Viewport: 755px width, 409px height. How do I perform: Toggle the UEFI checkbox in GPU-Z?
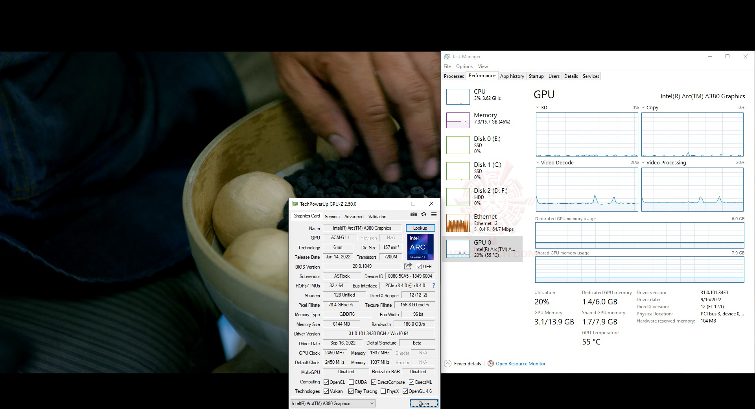[420, 266]
